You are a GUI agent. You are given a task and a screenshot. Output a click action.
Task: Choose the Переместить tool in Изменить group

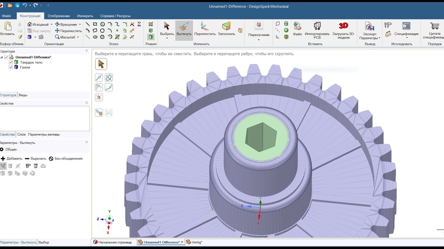pos(205,29)
